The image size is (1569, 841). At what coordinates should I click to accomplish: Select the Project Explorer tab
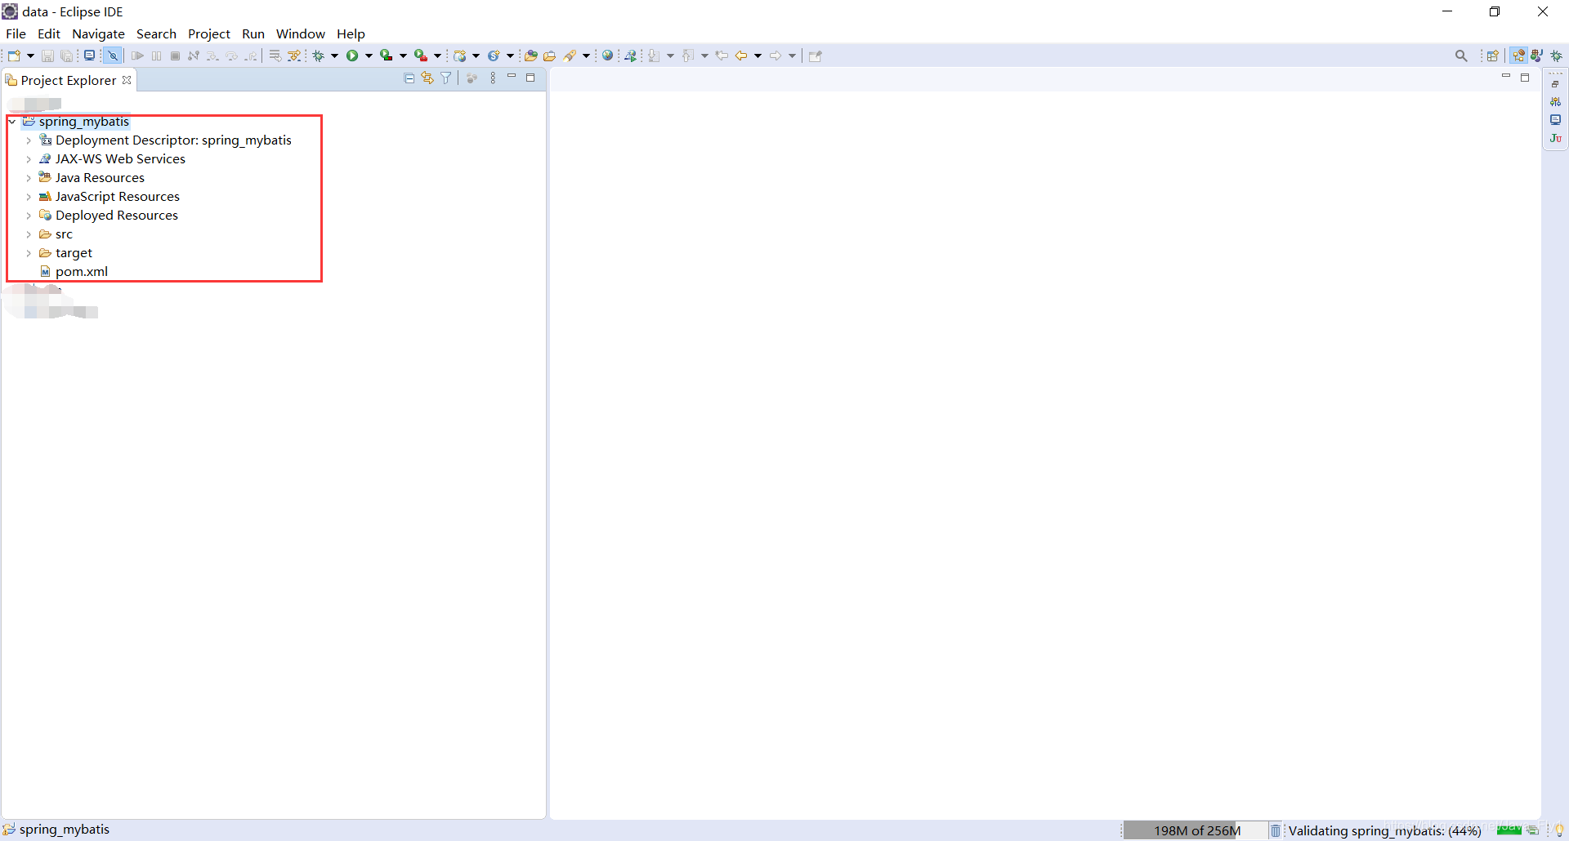[69, 80]
